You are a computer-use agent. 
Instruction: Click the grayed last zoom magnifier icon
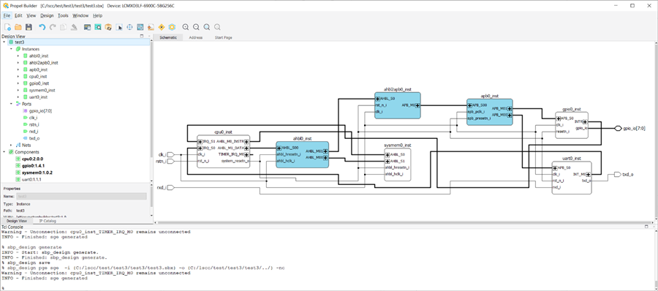click(x=217, y=27)
